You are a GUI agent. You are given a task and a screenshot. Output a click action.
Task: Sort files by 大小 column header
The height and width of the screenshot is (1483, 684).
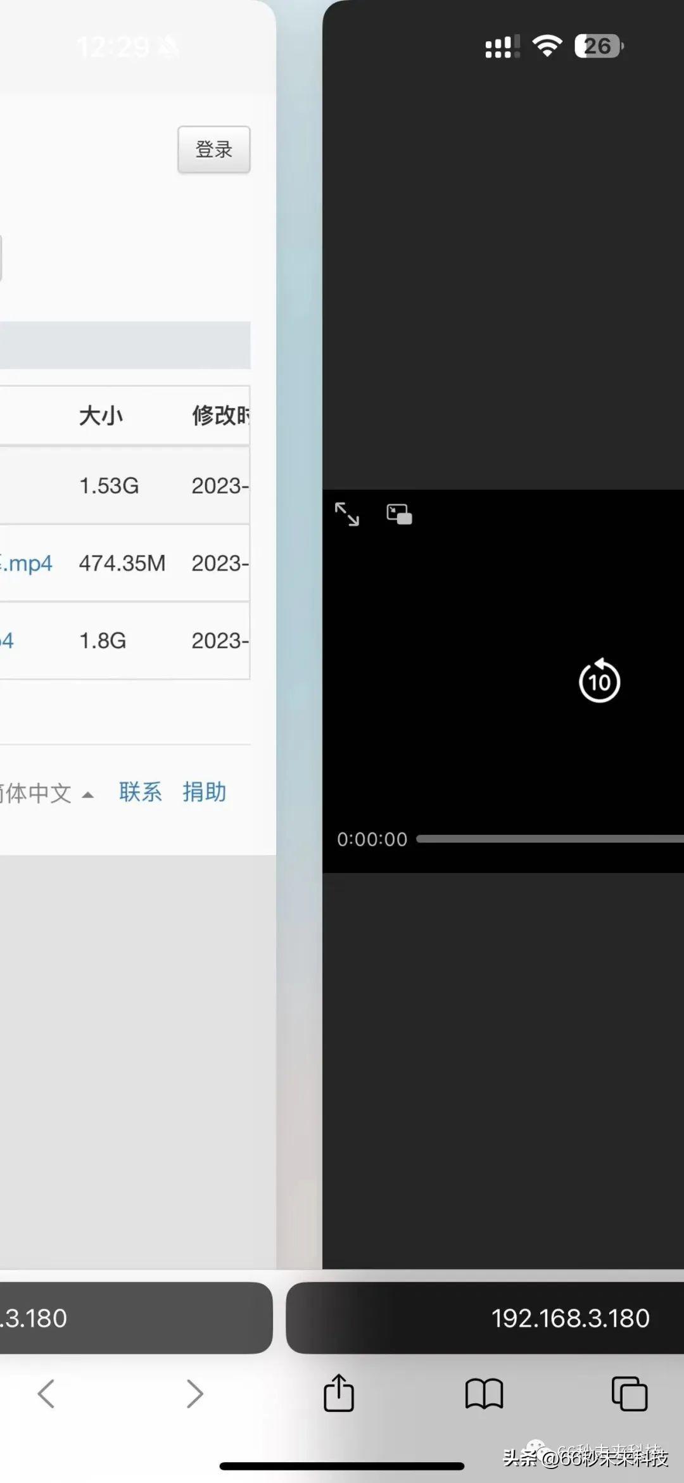click(101, 416)
